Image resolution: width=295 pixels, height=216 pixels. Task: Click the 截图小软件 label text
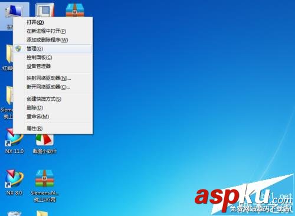[45, 151]
